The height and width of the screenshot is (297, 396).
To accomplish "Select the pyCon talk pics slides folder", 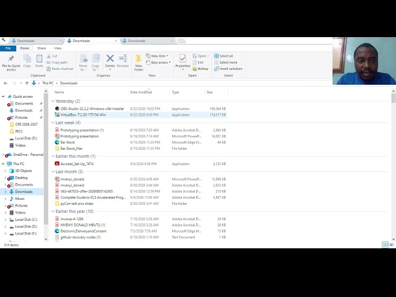I will (77, 204).
